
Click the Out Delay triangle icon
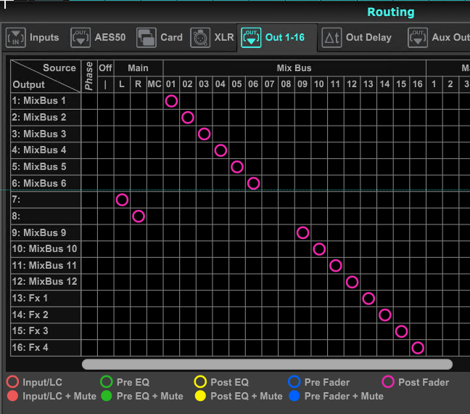click(x=331, y=38)
